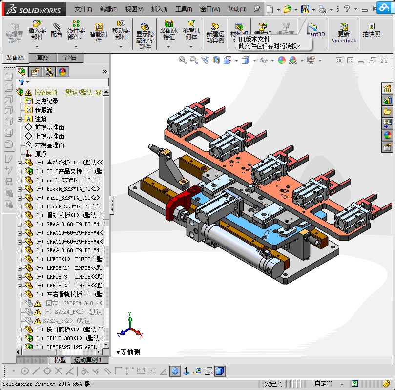Image resolution: width=395 pixels, height=390 pixels.
Task: Expand the 注解 (Annotations) tree node
Action: (20, 119)
